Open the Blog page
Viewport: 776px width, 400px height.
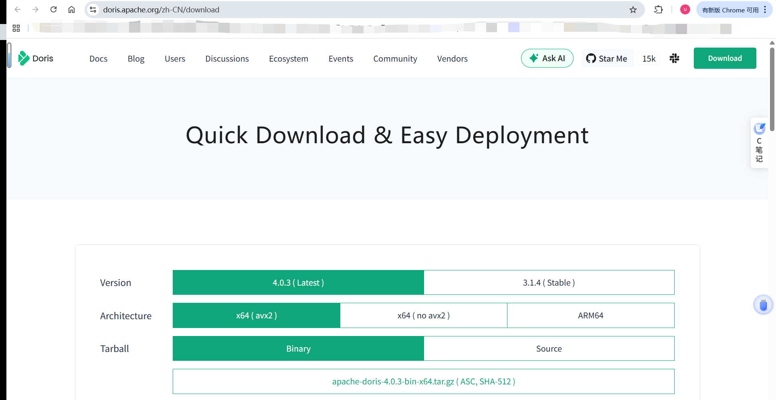pos(136,59)
